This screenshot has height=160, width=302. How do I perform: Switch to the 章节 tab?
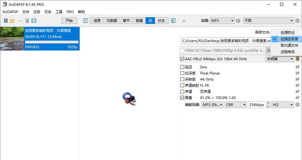[x=126, y=21]
